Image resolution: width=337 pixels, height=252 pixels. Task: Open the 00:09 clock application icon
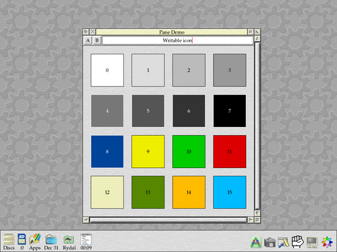pos(86,241)
